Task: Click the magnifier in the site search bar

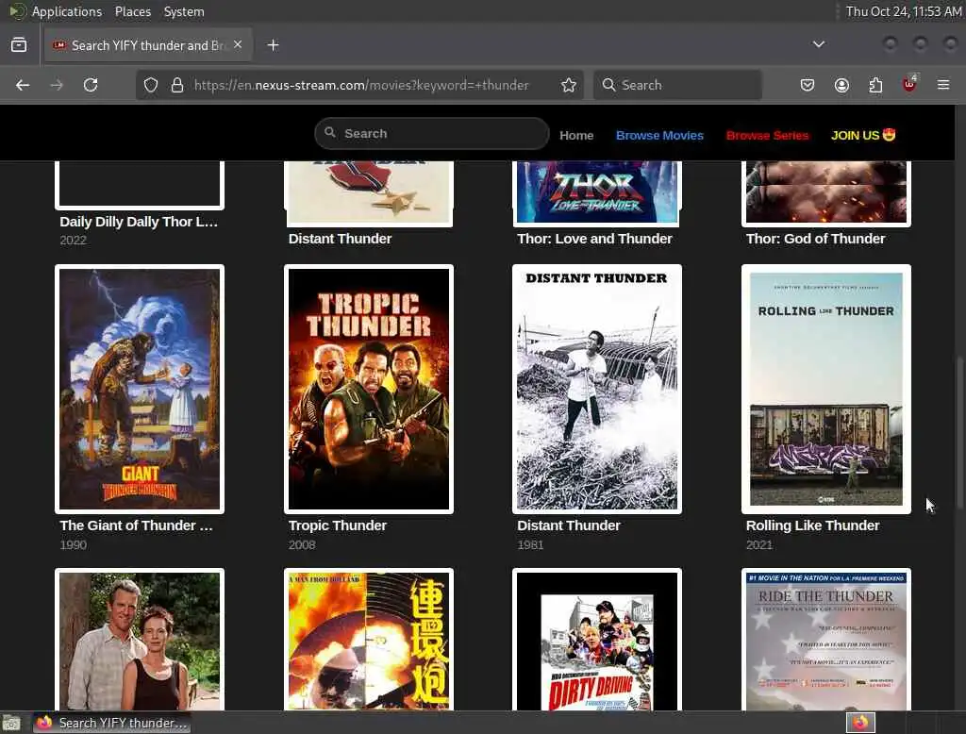Action: (330, 132)
